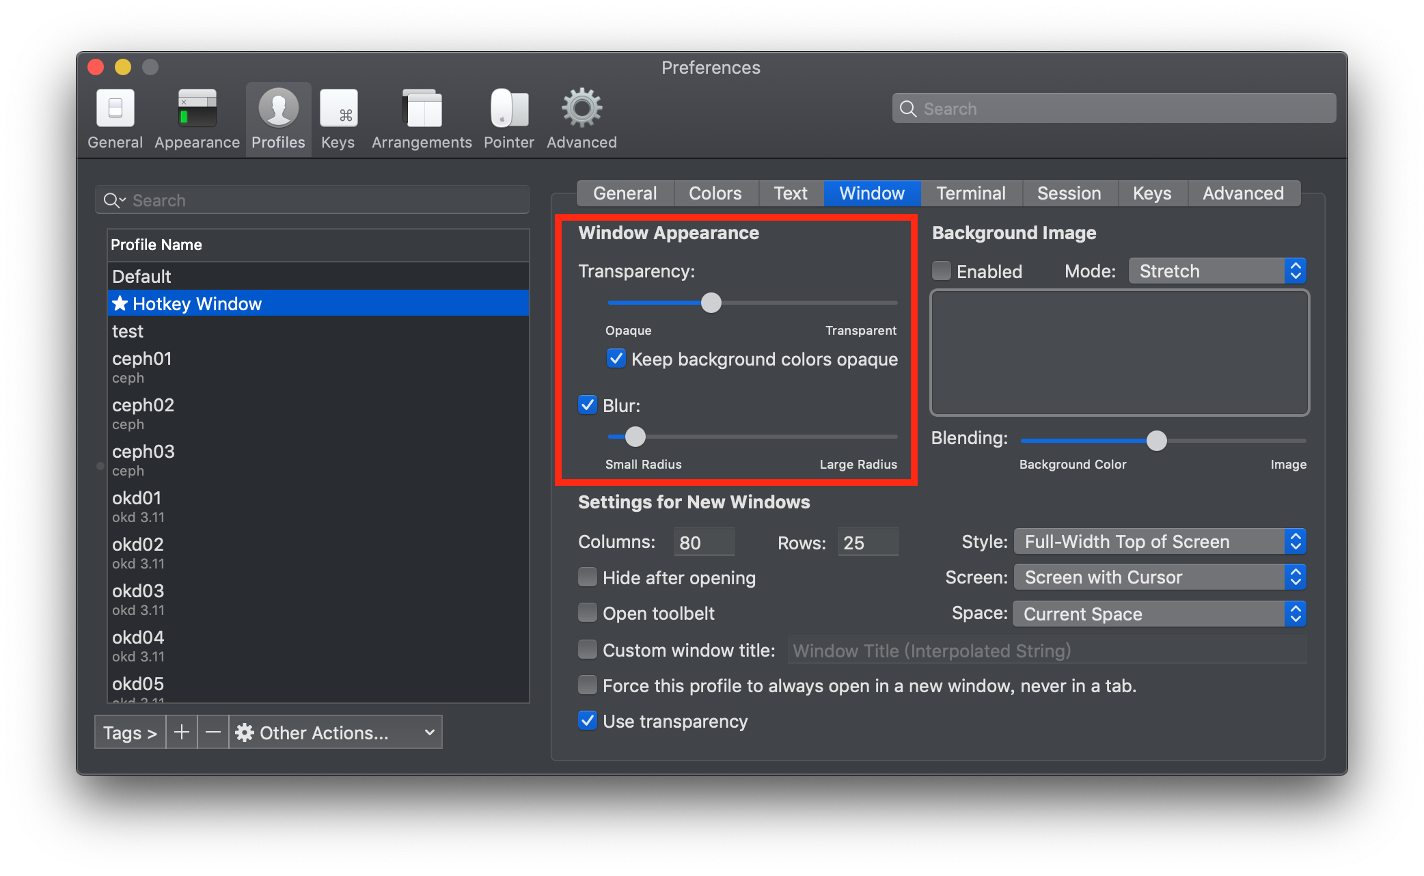Disable the Blur option
Screen dimensions: 1424x876
tap(587, 405)
